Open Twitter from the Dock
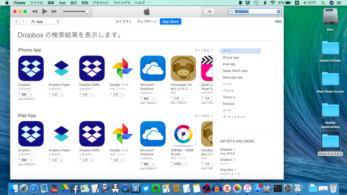Image resolution: width=347 pixels, height=195 pixels. coord(146,189)
